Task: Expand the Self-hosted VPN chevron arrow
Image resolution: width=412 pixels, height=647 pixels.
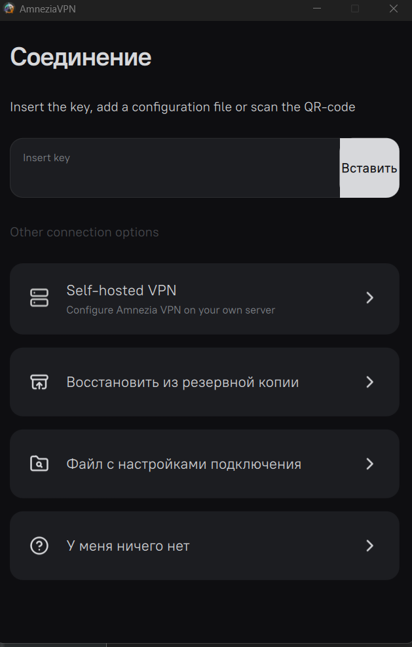Action: [370, 298]
